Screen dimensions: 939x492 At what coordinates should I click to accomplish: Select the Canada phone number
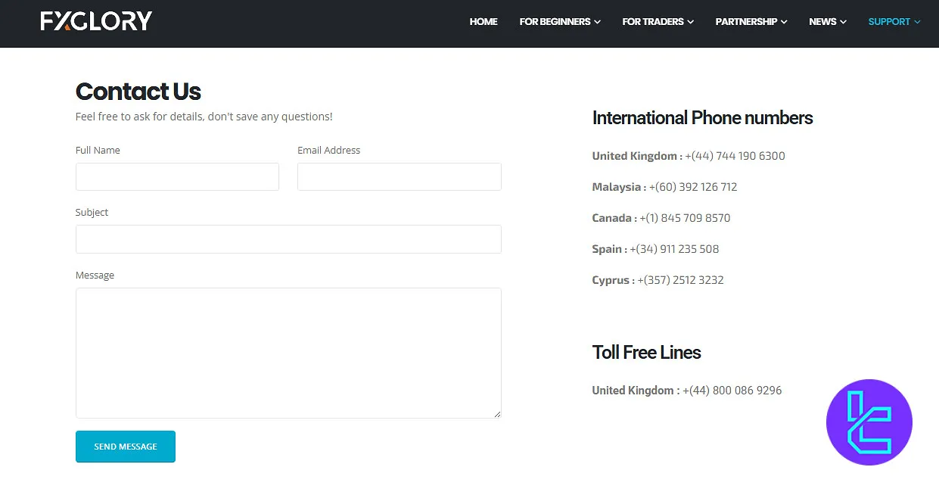click(685, 218)
